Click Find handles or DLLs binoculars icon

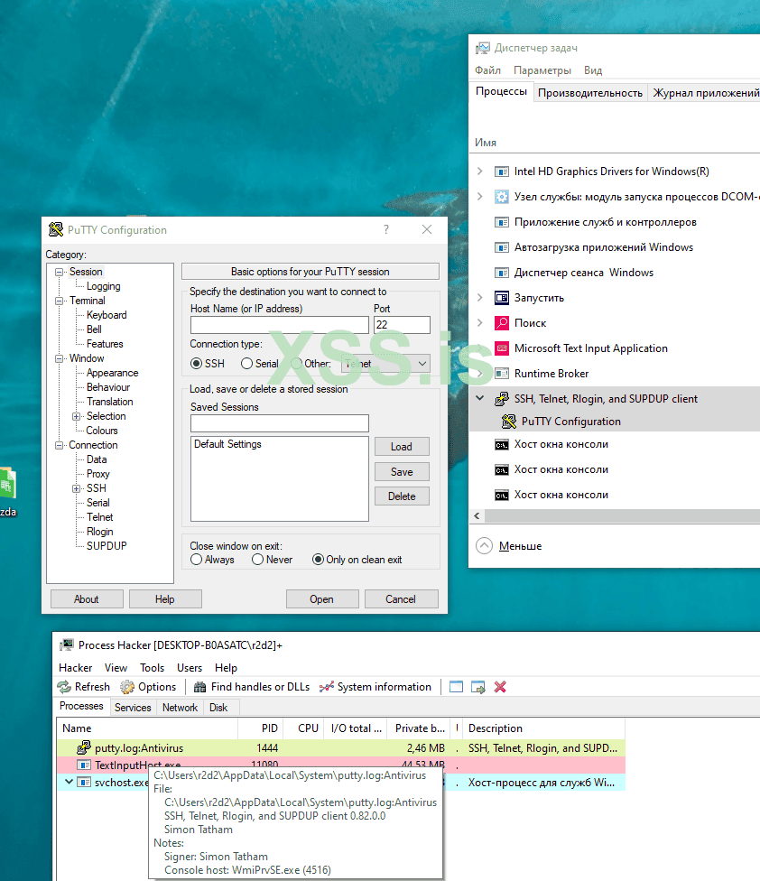[200, 687]
